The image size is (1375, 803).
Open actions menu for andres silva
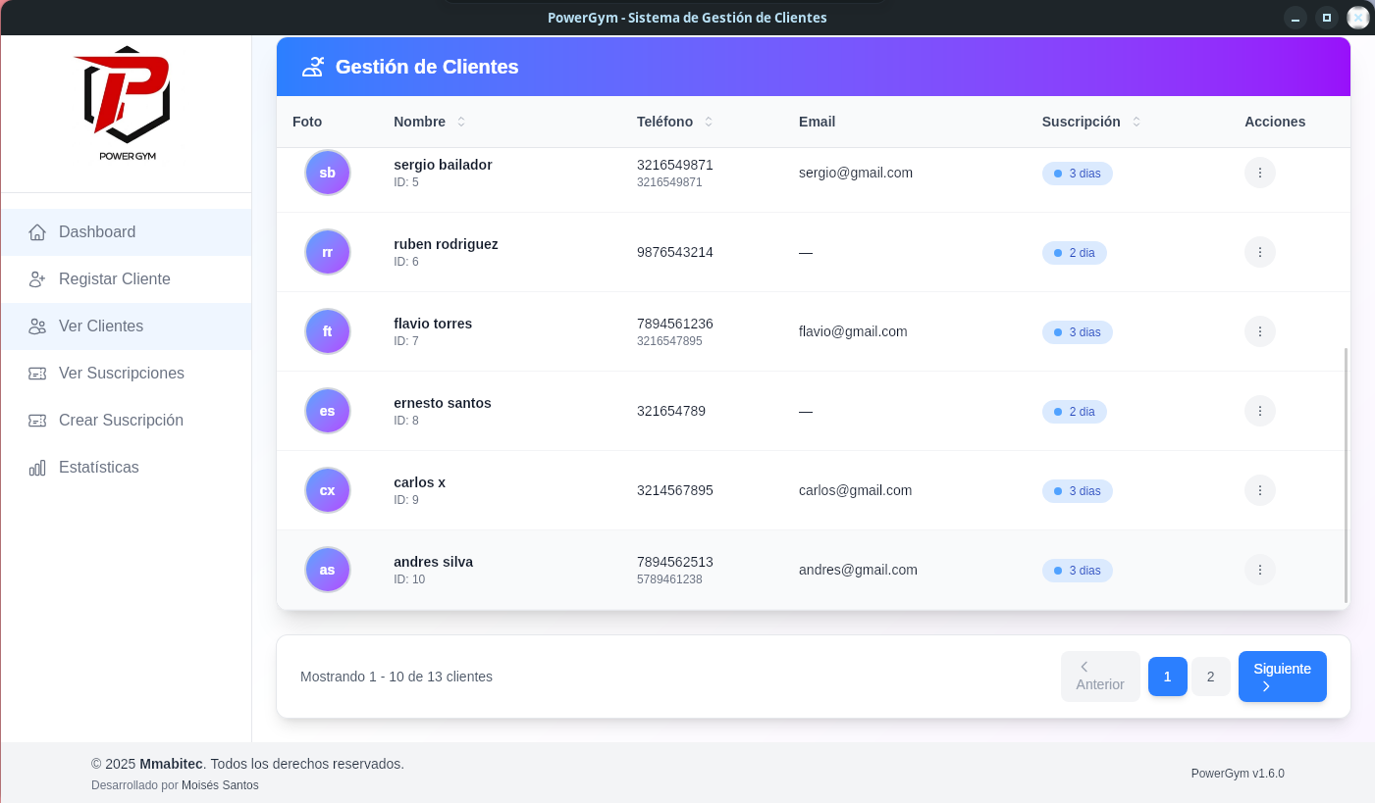pyautogui.click(x=1260, y=570)
